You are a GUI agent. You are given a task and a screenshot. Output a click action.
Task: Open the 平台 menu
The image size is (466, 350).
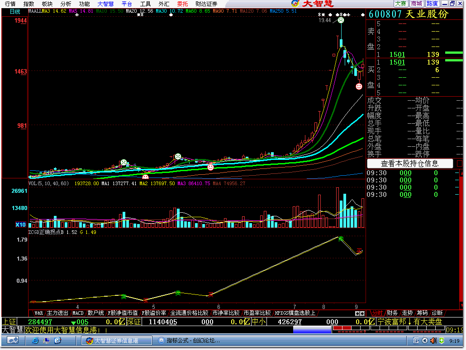[127, 4]
